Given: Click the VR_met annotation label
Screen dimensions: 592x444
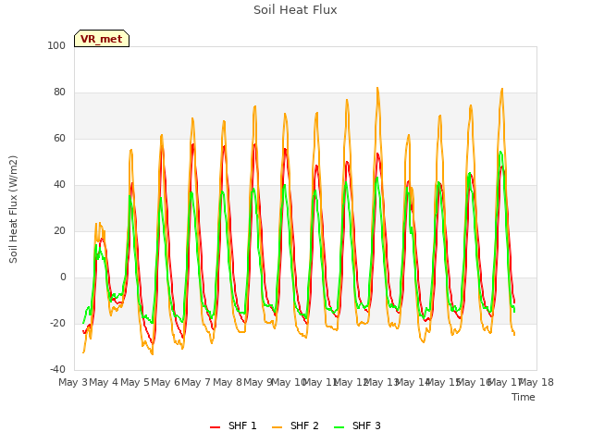Looking at the screenshot, I should [102, 39].
